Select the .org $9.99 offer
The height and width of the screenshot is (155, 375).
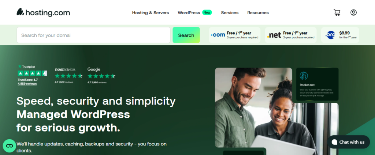click(340, 35)
